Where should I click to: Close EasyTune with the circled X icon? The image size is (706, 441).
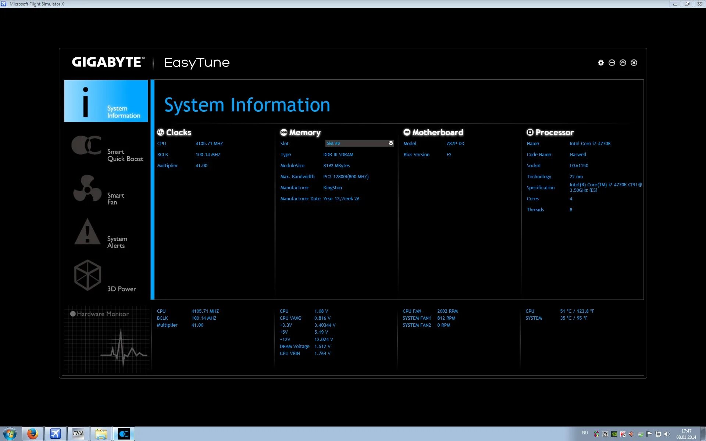pos(634,63)
